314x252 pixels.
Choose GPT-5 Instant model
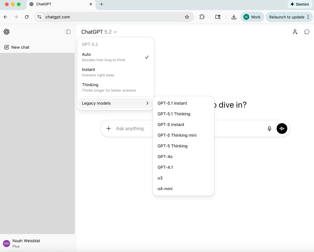click(x=183, y=125)
